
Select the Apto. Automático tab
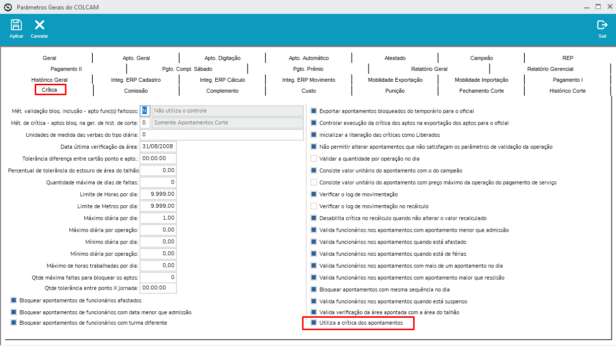click(308, 58)
